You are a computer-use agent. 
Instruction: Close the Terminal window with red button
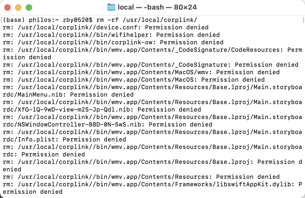click(x=7, y=7)
